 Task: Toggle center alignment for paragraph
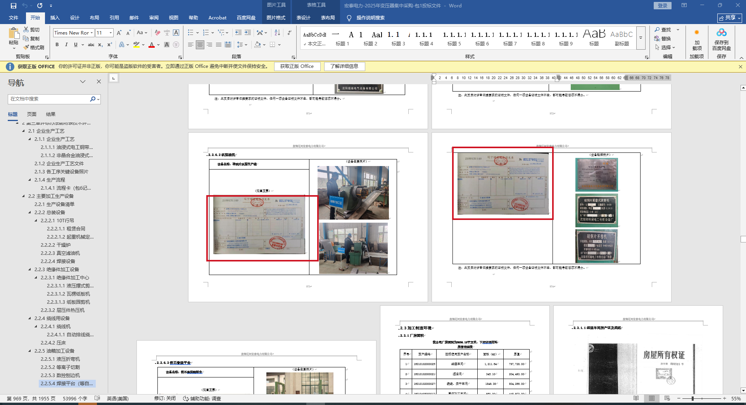[x=200, y=45]
